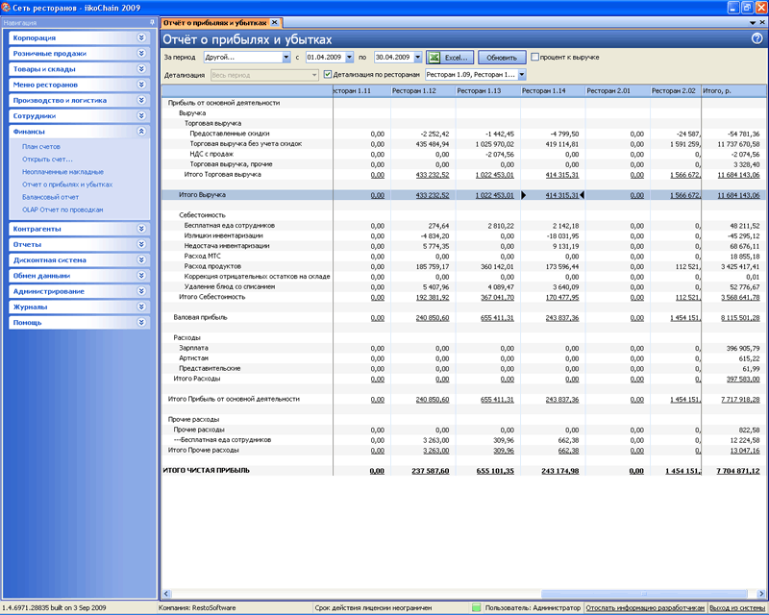Select the Итого Выручка row

pyautogui.click(x=463, y=195)
